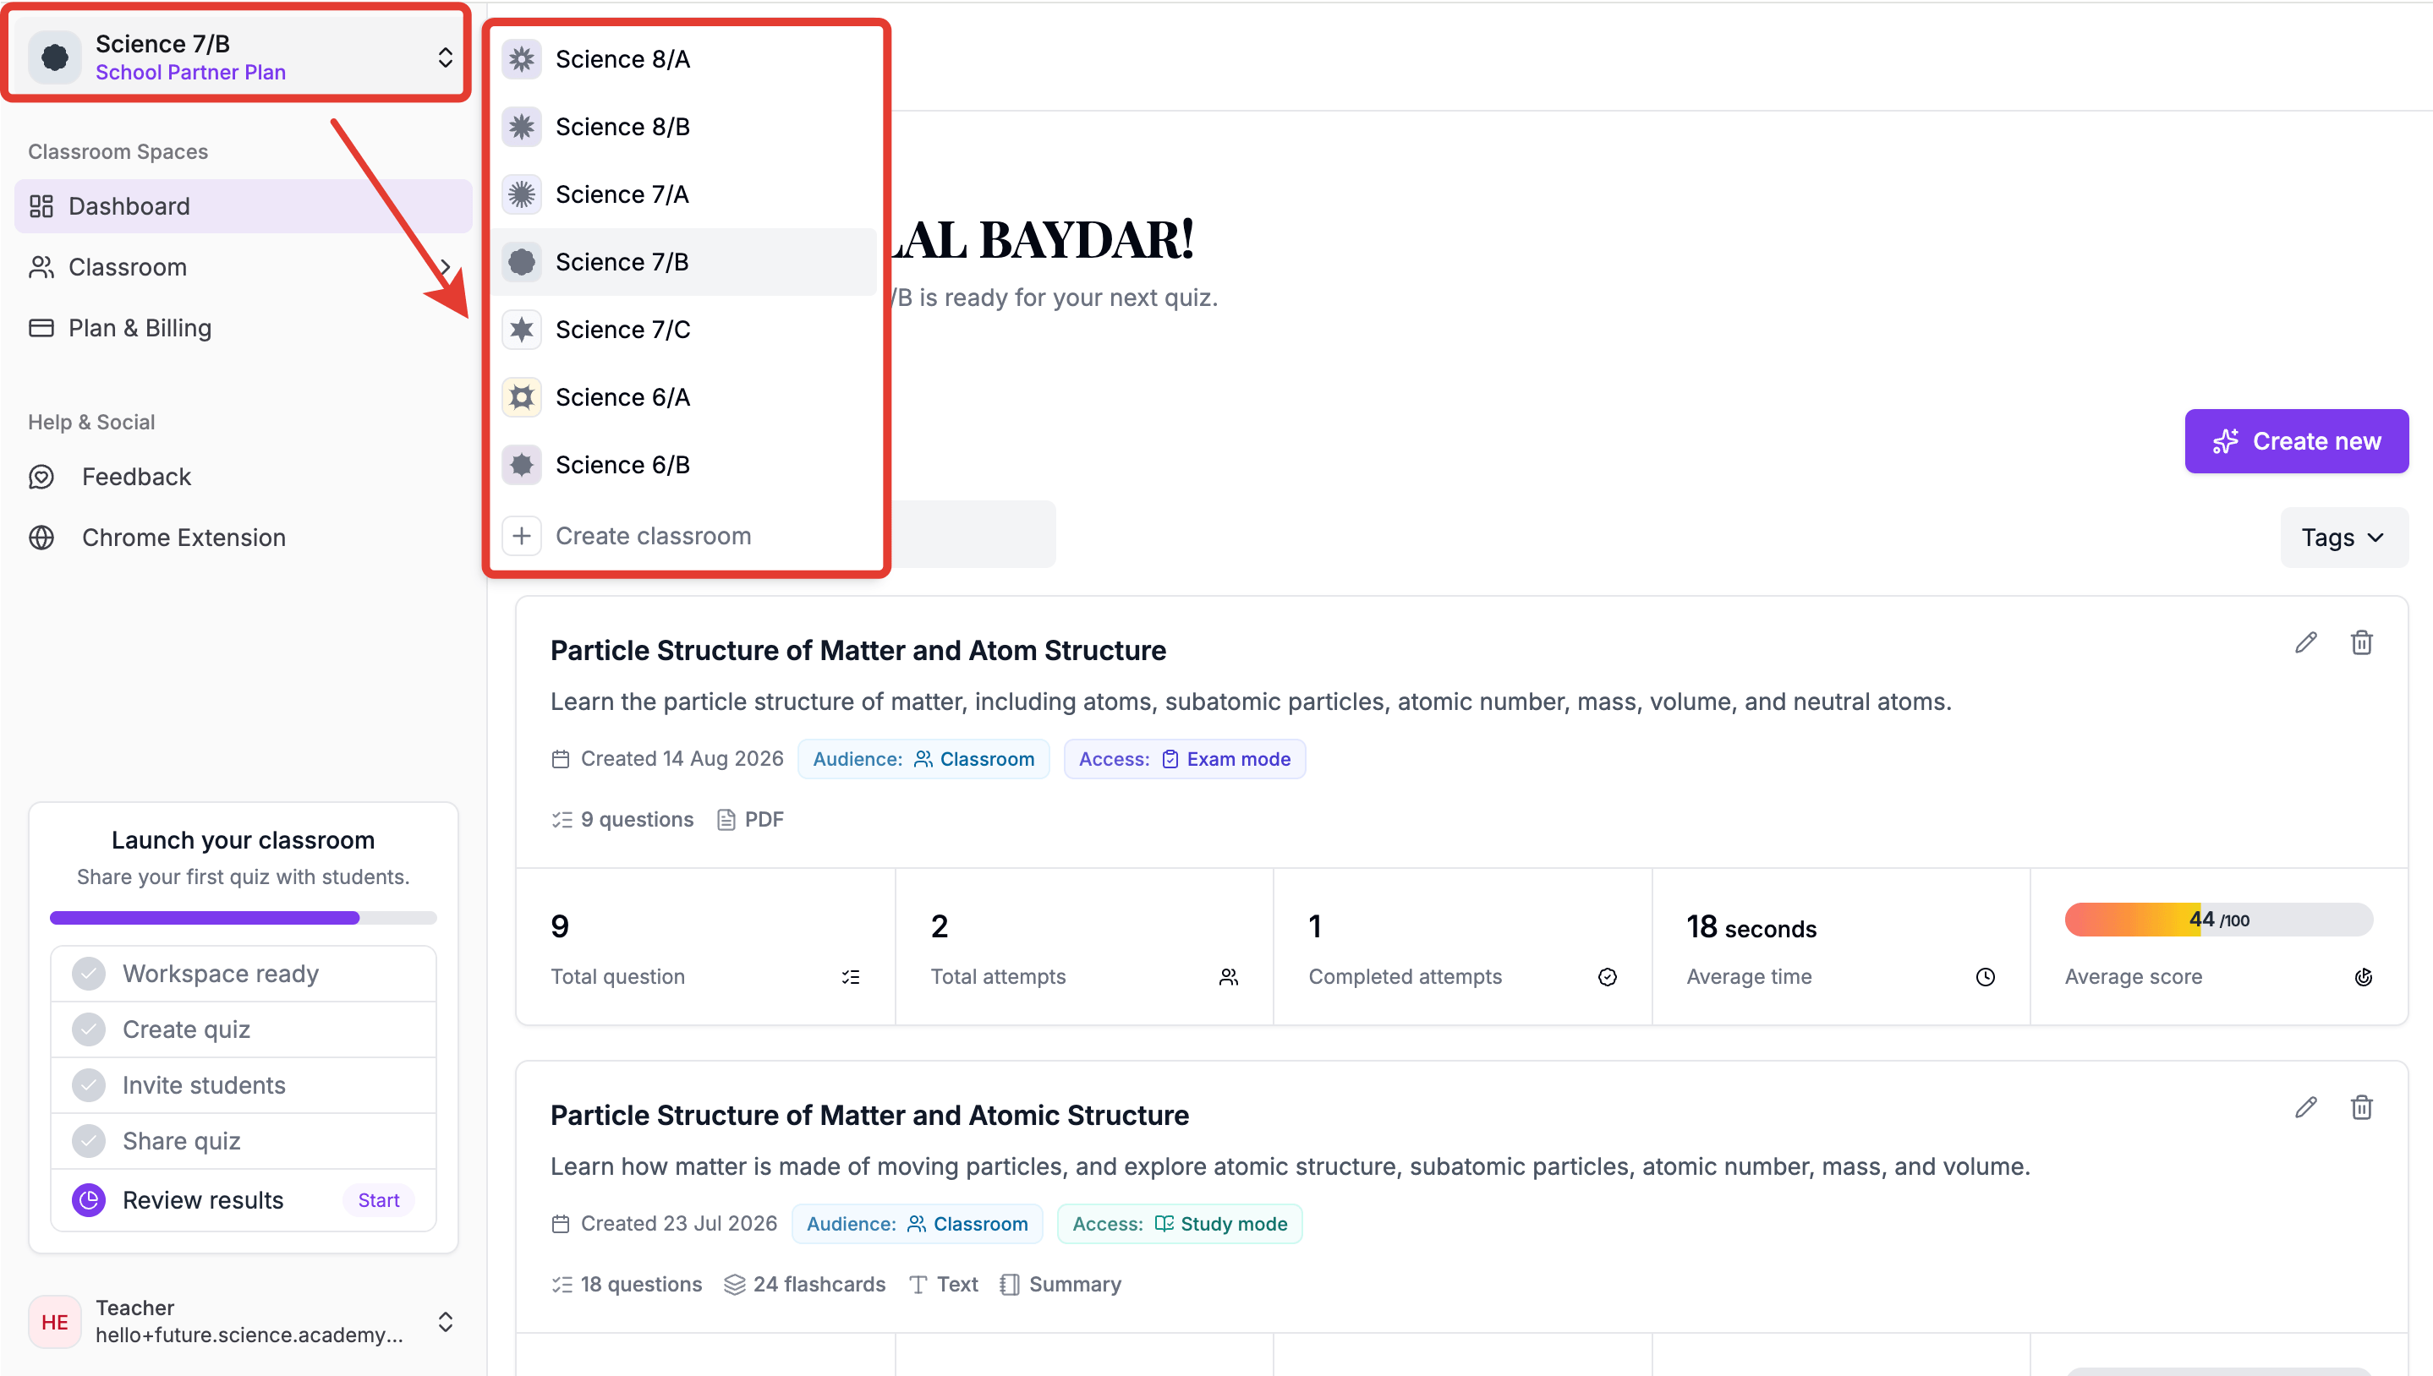Screen dimensions: 2433x1376
Task: Click the PDF source label
Action: pos(751,819)
